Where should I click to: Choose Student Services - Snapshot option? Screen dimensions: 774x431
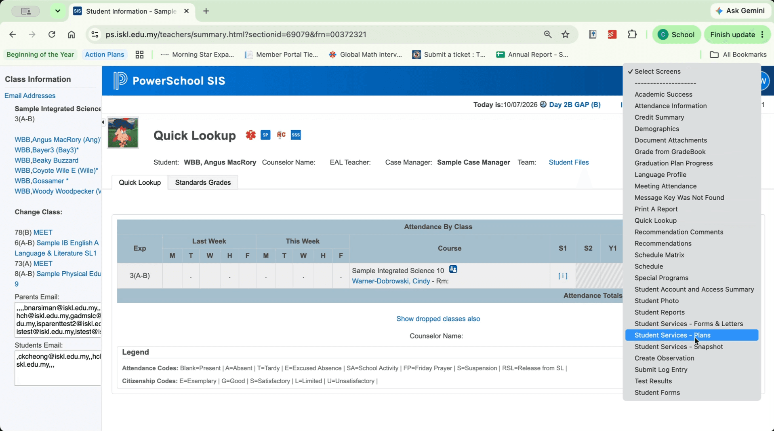692,346
